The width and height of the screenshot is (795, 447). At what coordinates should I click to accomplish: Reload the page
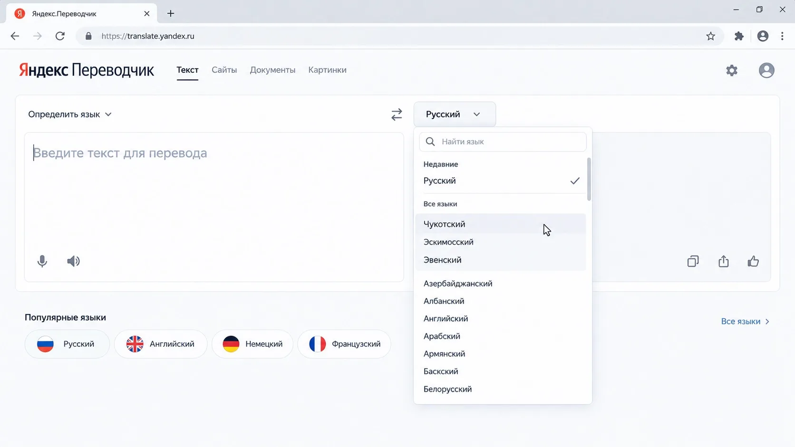tap(60, 36)
